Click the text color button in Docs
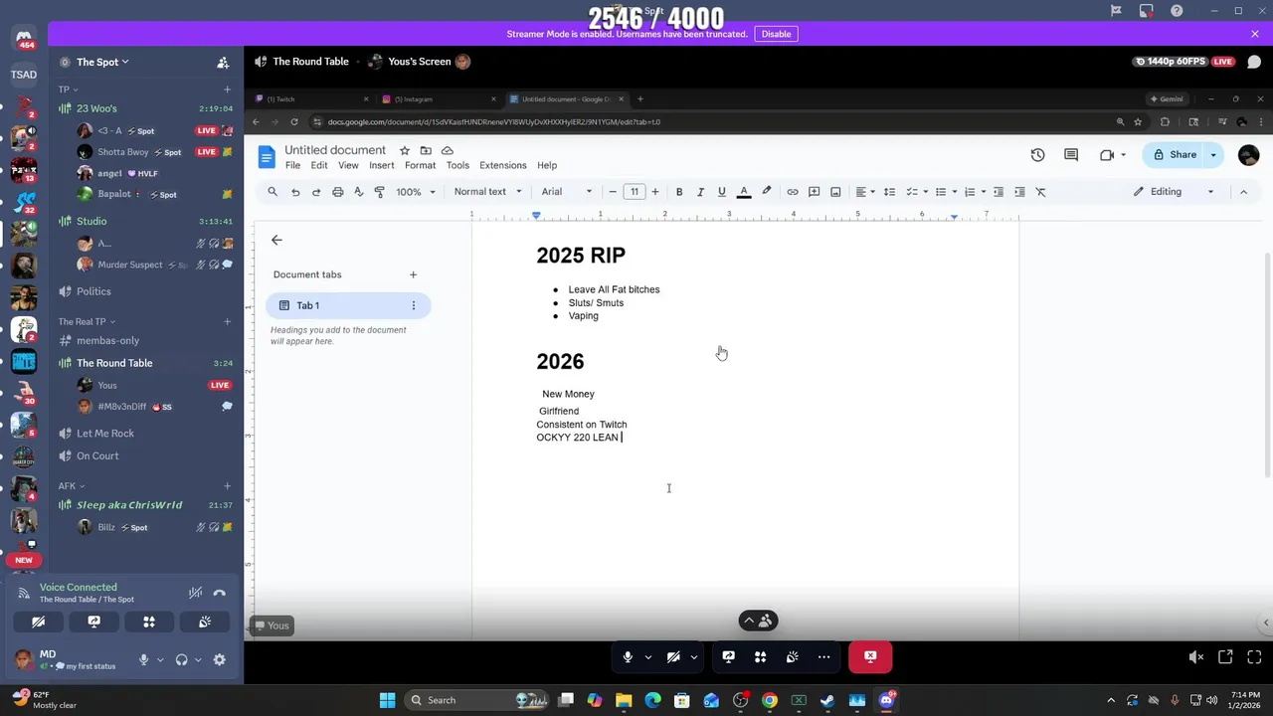This screenshot has width=1273, height=716. [744, 192]
